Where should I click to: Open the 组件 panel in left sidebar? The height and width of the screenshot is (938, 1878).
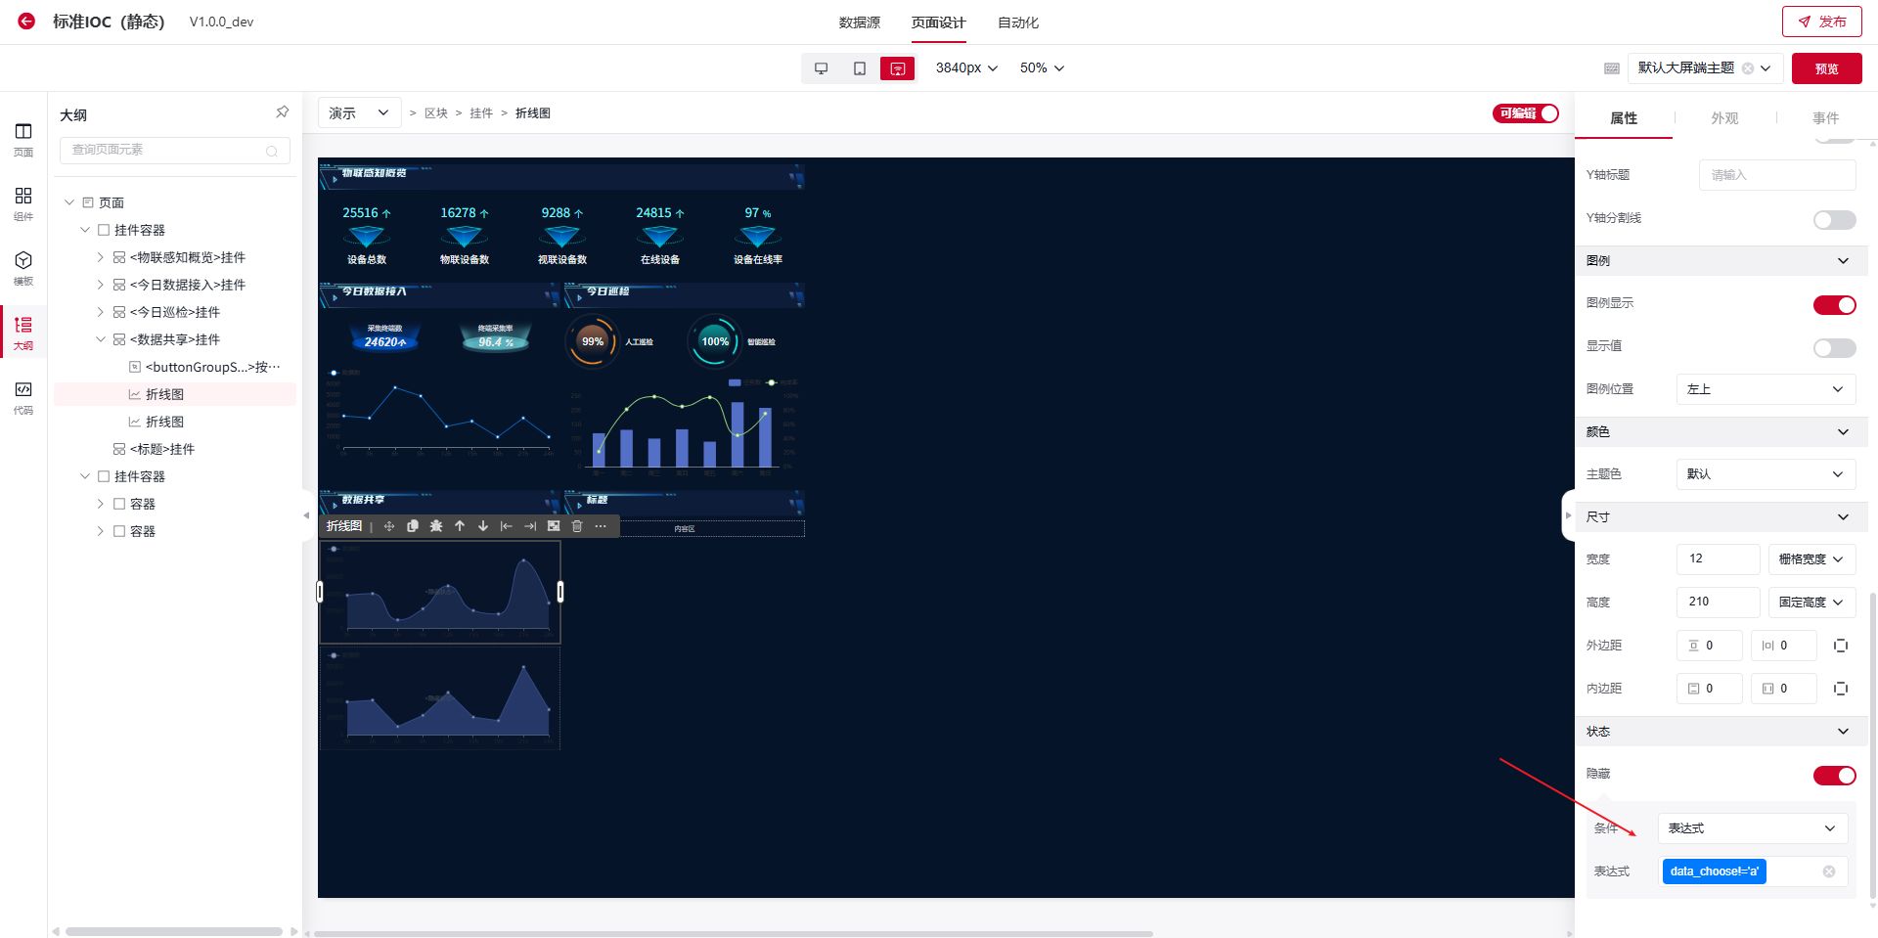point(23,202)
